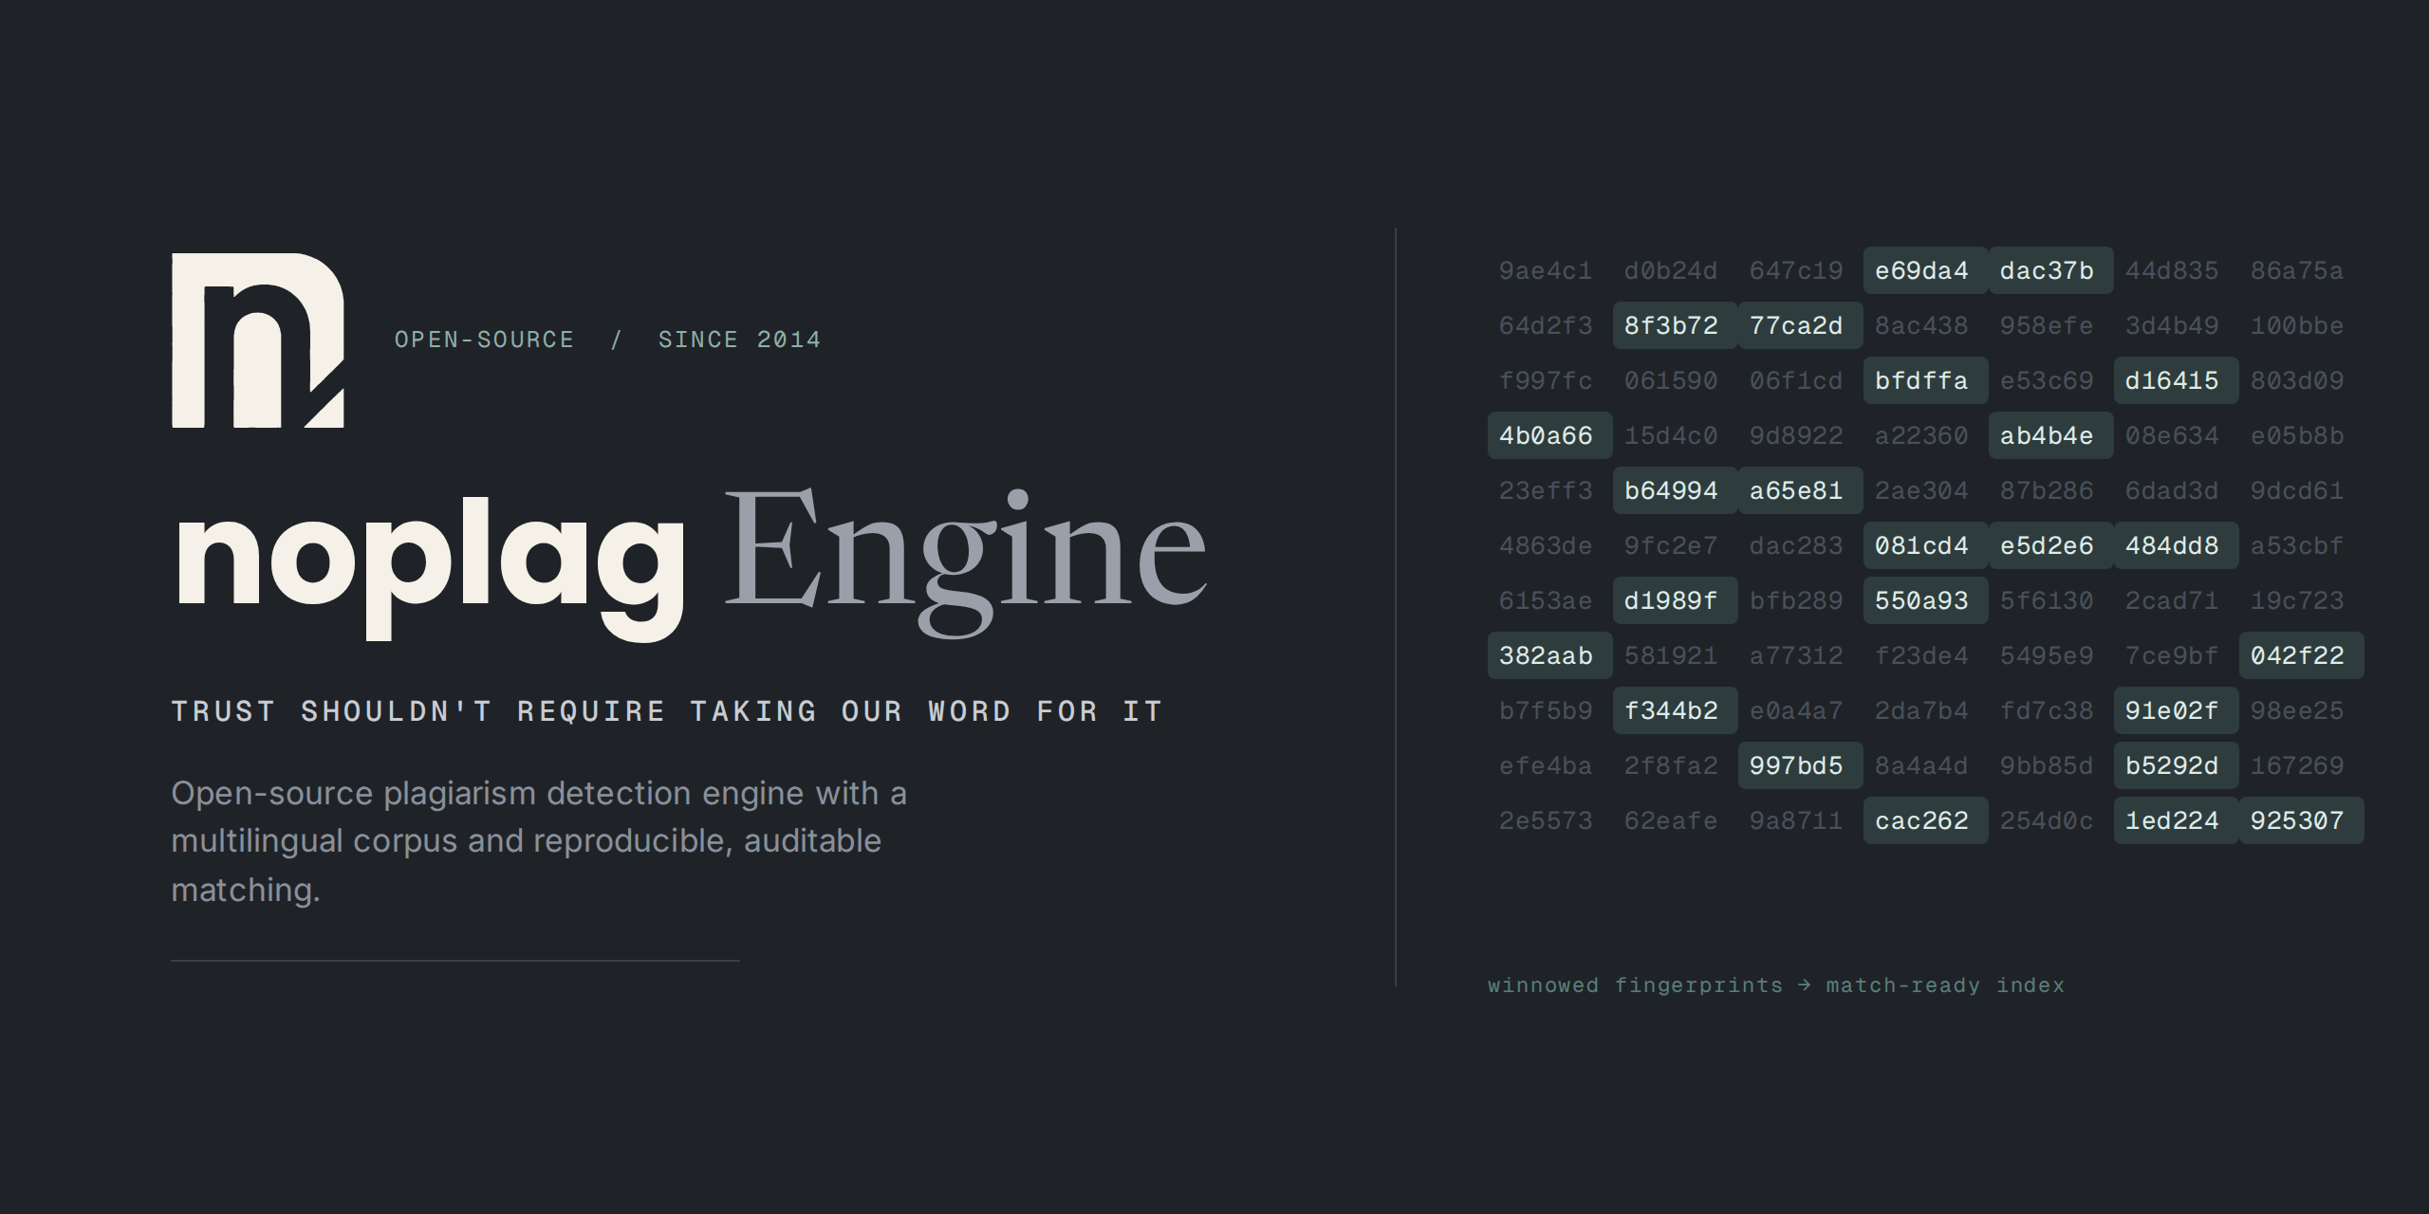Select the 'SINCE 2014' label
The image size is (2429, 1214).
pos(739,340)
